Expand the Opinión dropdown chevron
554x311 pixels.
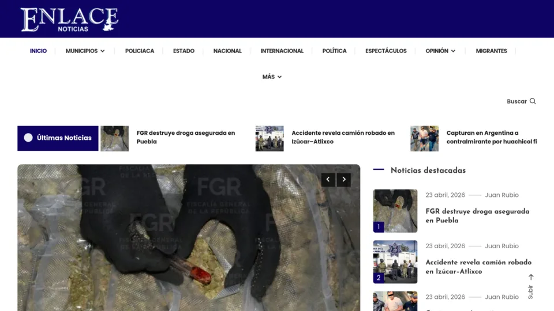pos(453,51)
